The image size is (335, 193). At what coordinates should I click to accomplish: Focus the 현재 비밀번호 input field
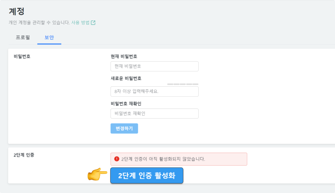(154, 66)
